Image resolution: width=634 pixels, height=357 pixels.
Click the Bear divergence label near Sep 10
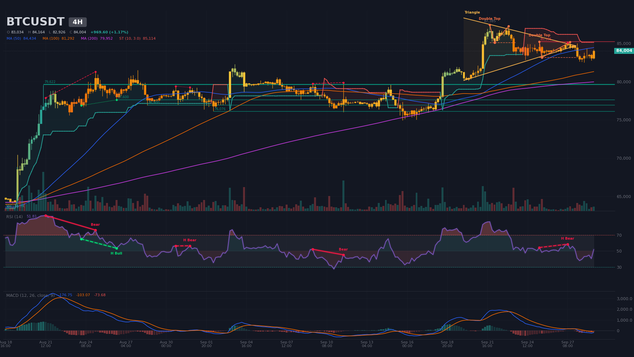pyautogui.click(x=343, y=250)
